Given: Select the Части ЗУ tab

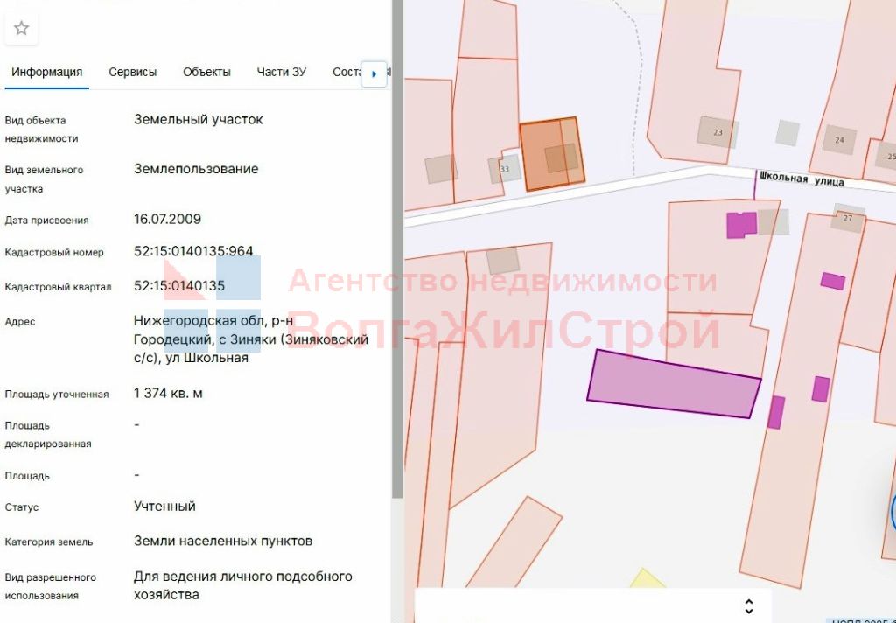Looking at the screenshot, I should point(282,72).
